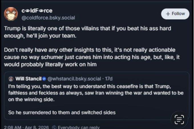Open the 'Everybody can reply' setting
This screenshot has height=129, width=194.
(78, 127)
